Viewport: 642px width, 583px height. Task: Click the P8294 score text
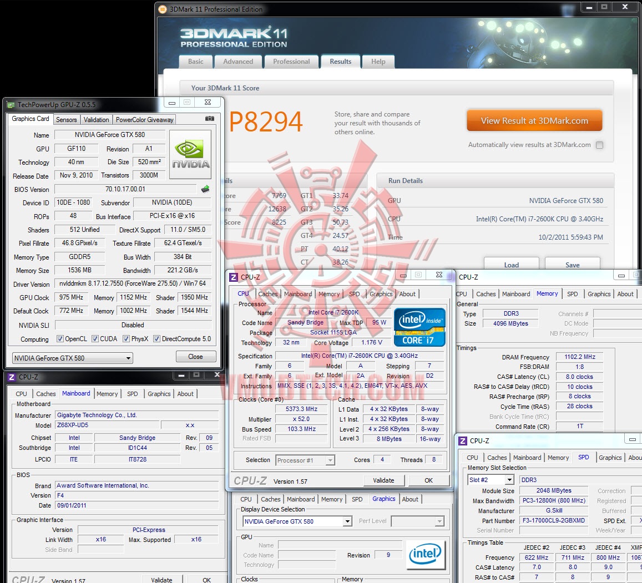pyautogui.click(x=266, y=121)
